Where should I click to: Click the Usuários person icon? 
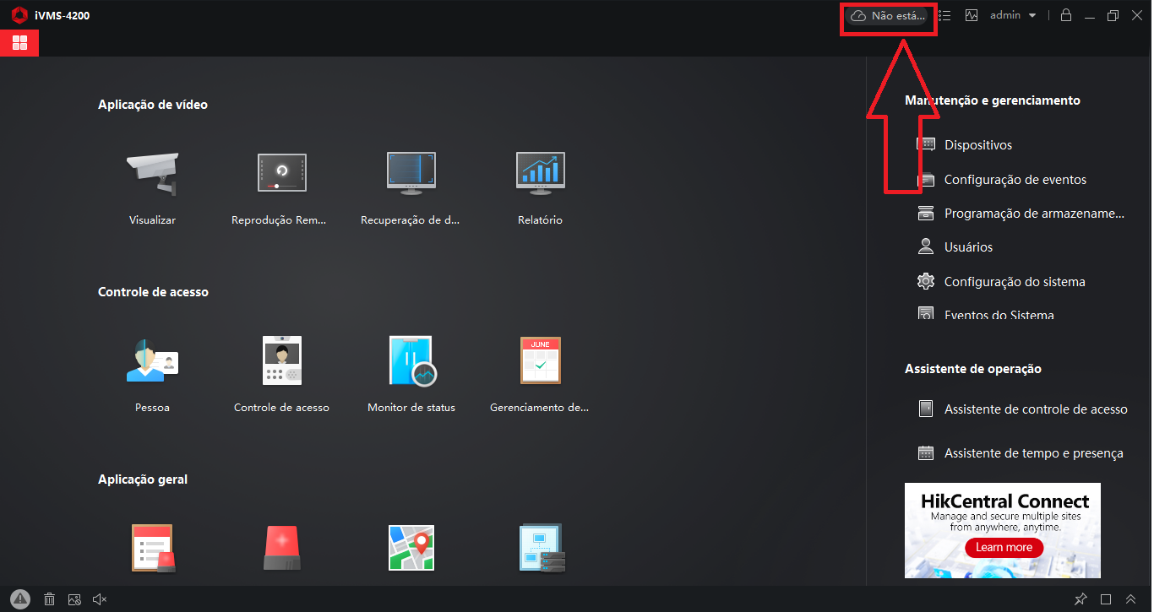click(x=926, y=246)
